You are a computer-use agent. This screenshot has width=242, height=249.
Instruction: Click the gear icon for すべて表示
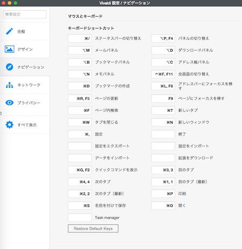point(10,125)
